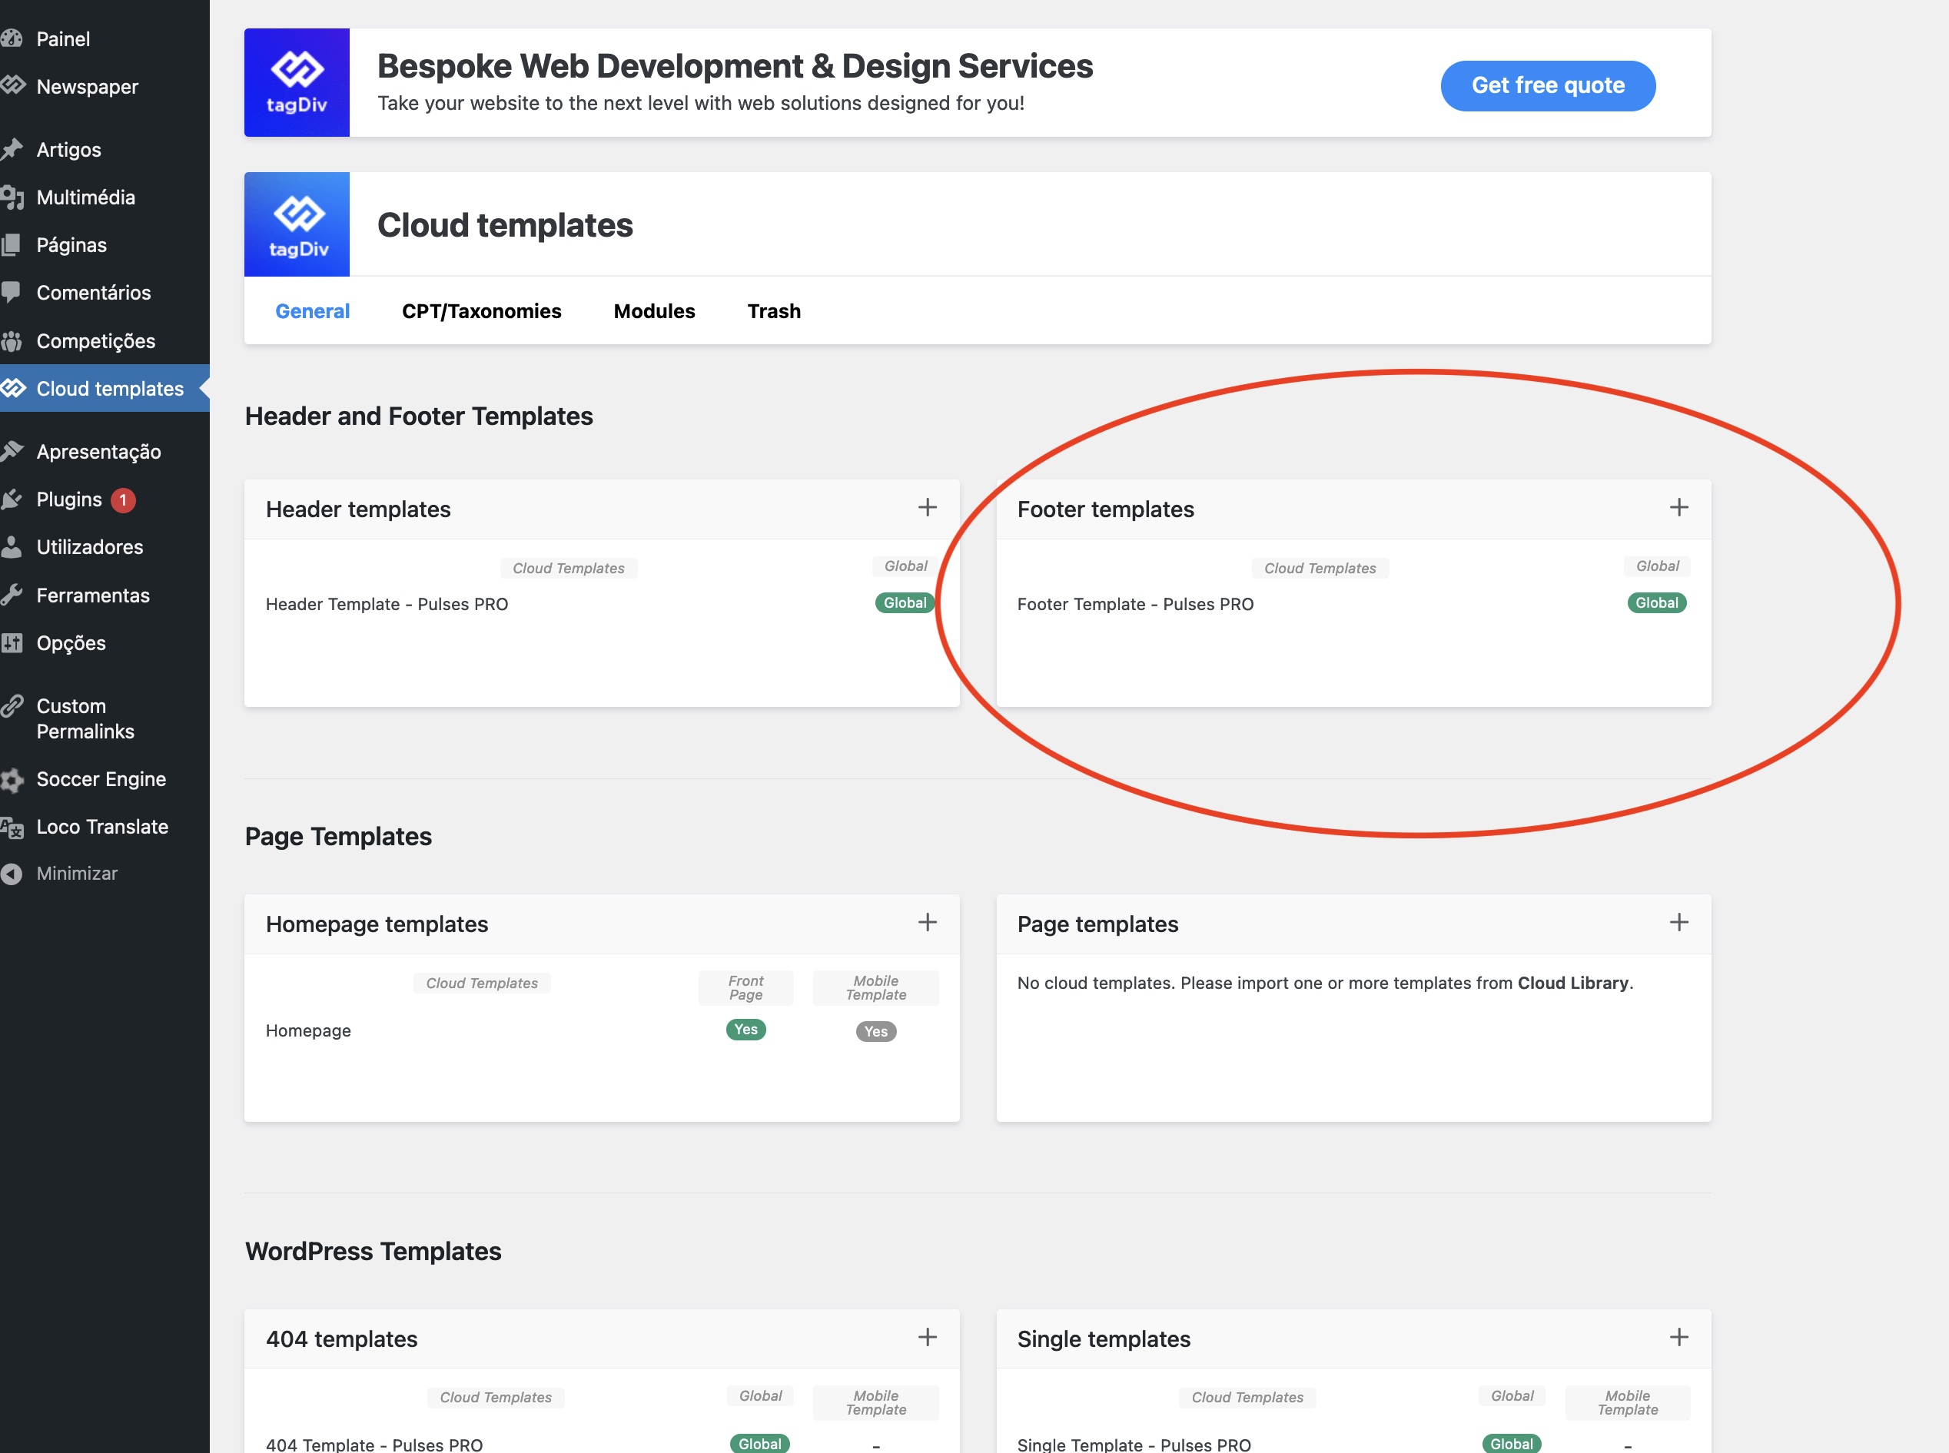Add a new footer template with plus icon
This screenshot has height=1453, width=1949.
click(x=1679, y=507)
